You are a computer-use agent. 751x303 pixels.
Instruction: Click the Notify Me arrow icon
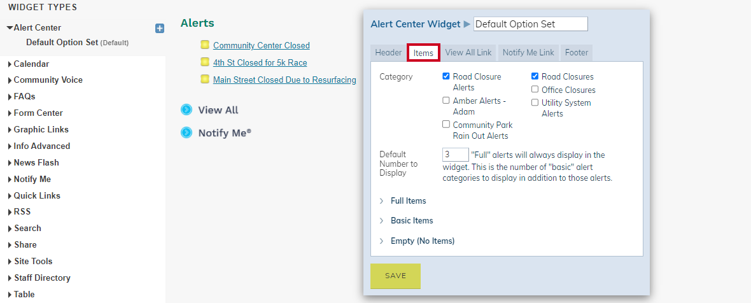point(186,132)
